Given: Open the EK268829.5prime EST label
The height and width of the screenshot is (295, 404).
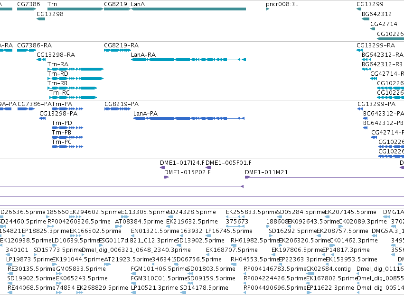Looking at the screenshot, I should point(102,288).
